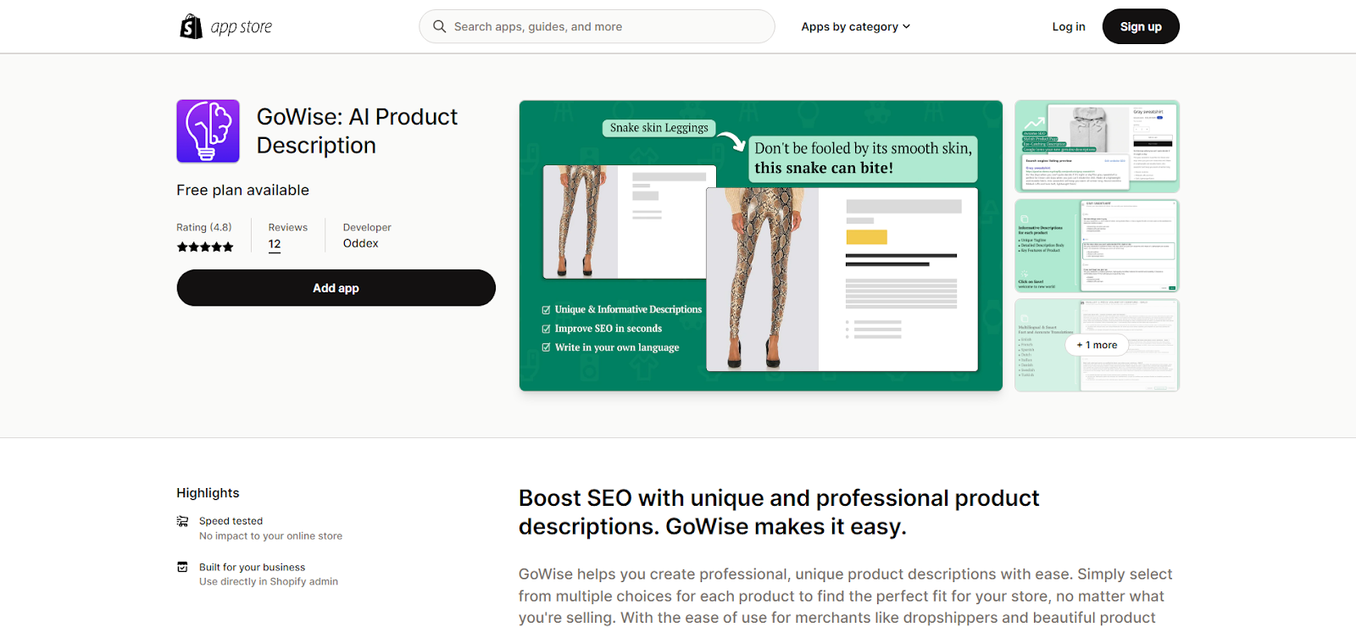
Task: Open the Oddex developer link
Action: (x=361, y=243)
